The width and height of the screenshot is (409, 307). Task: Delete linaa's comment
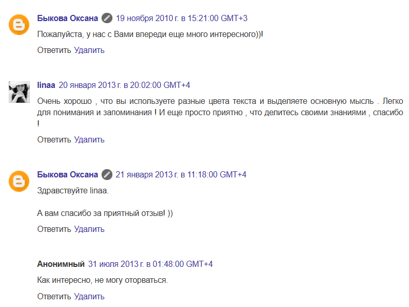89,140
